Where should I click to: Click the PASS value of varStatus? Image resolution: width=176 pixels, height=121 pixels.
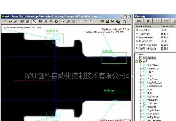(x=163, y=30)
